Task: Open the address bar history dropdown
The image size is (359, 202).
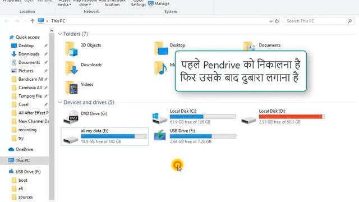Action: point(271,21)
